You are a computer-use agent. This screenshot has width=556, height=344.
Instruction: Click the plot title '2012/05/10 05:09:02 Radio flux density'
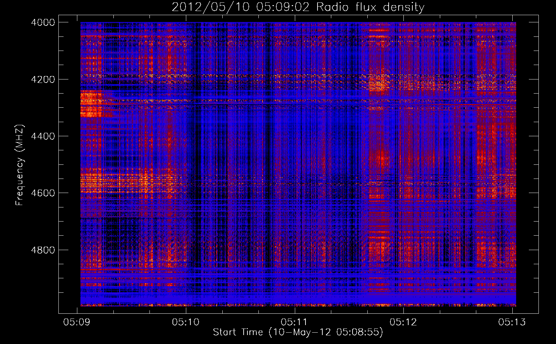[x=298, y=7]
